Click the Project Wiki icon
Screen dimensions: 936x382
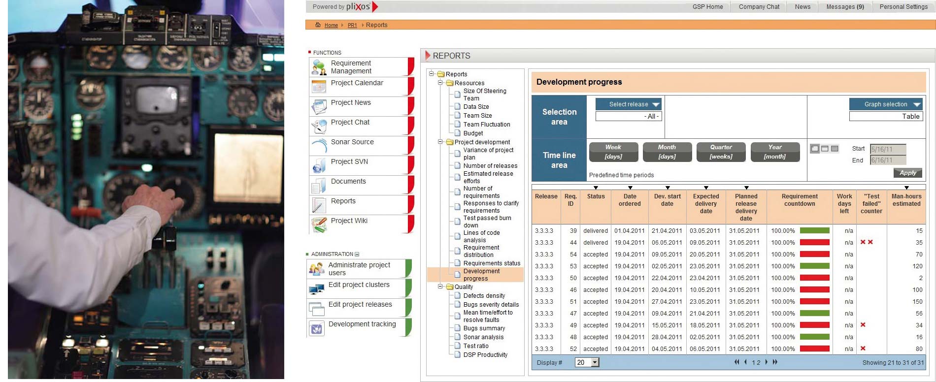[x=319, y=225]
